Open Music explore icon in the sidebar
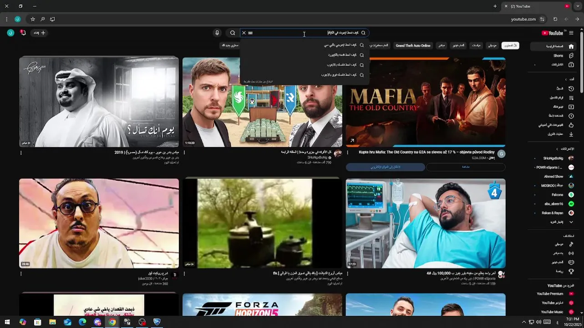Screen dimensions: 584x328 click(x=571, y=244)
